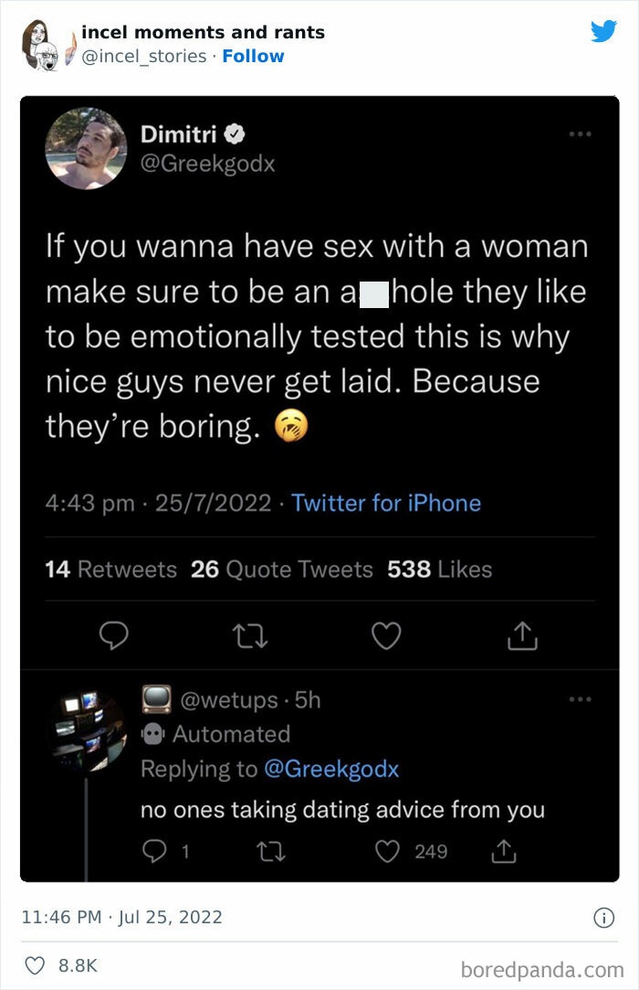Open the three-dot menu on Dimitri's tweet
Viewport: 639px width, 990px height.
[581, 133]
